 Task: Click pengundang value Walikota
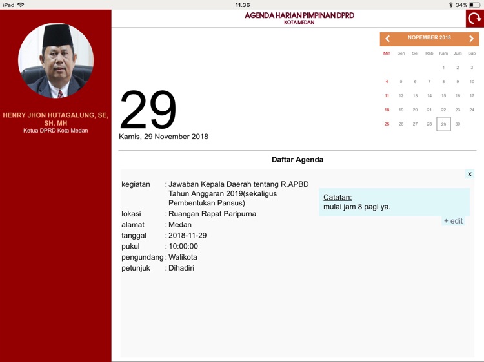click(183, 257)
